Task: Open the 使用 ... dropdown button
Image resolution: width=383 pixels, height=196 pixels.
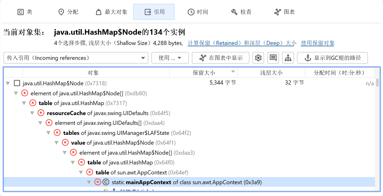Action: (x=170, y=58)
